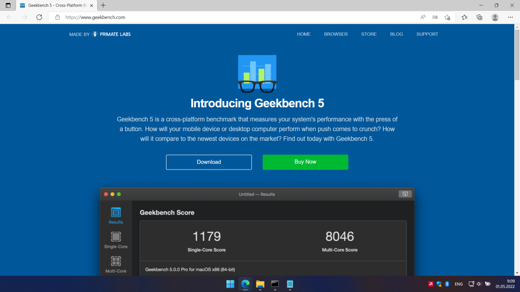Open Edge Settings and more menu
The width and height of the screenshot is (520, 292).
coord(510,17)
